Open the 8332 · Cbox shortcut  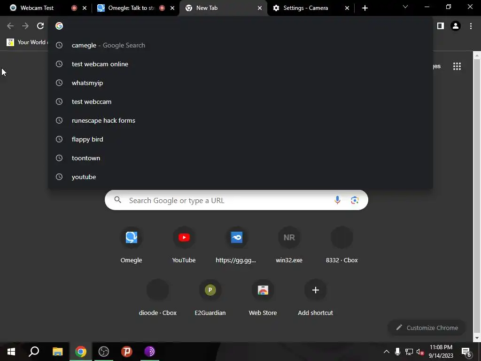coord(342,244)
